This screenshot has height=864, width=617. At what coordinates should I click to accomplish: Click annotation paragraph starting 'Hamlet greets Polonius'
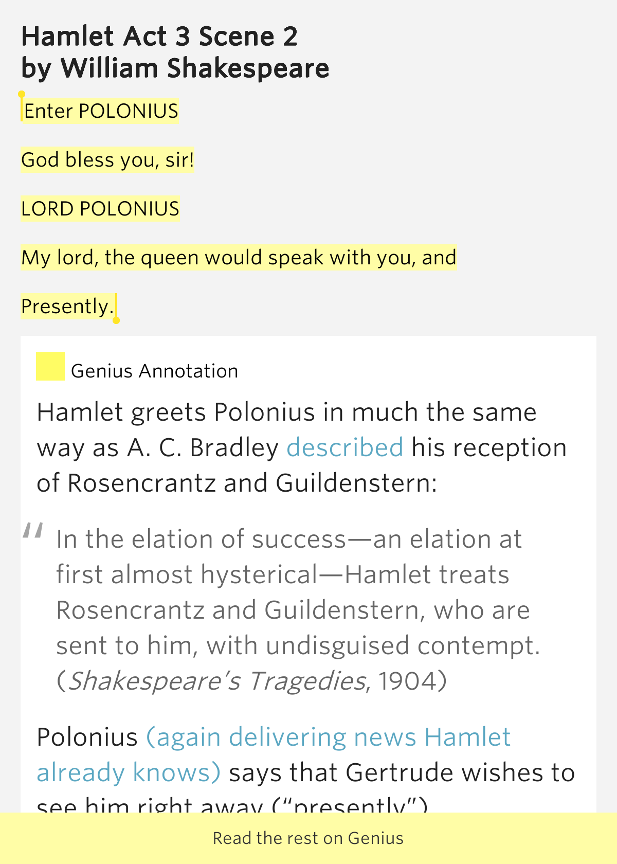[x=302, y=447]
